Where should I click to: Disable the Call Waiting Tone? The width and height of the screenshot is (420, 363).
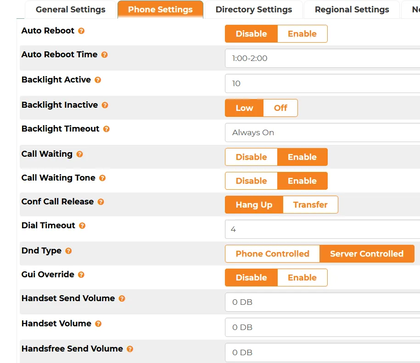coord(251,181)
